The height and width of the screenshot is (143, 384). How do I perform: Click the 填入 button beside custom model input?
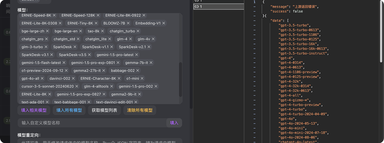coord(174,123)
